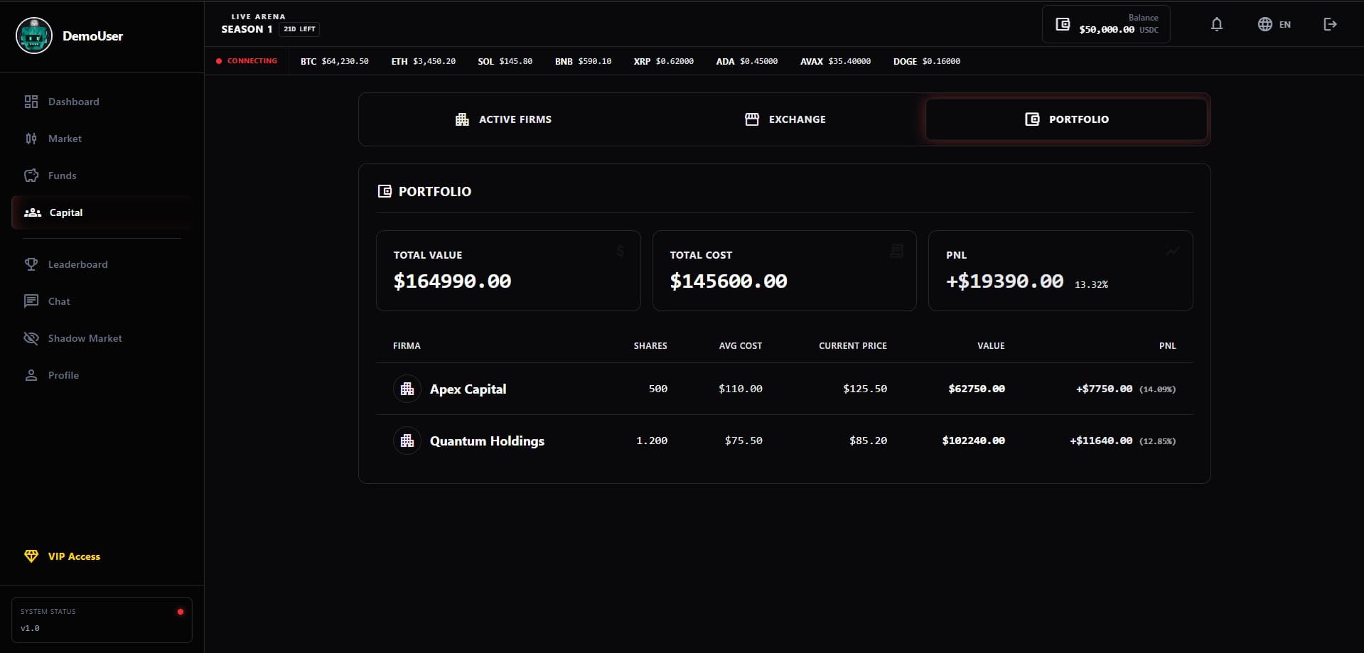Click the Quantum Holdings firm icon
This screenshot has width=1364, height=653.
pos(407,441)
